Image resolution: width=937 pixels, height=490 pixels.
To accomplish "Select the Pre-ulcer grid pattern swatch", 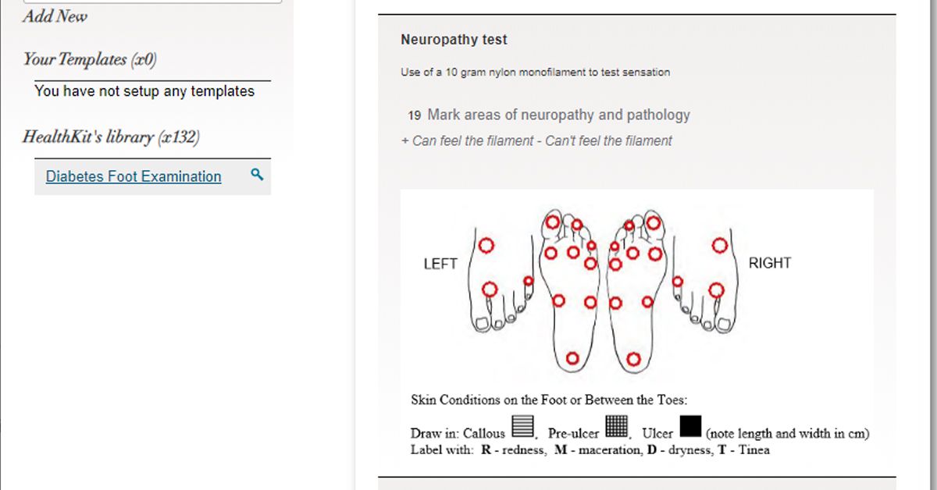I will 617,426.
